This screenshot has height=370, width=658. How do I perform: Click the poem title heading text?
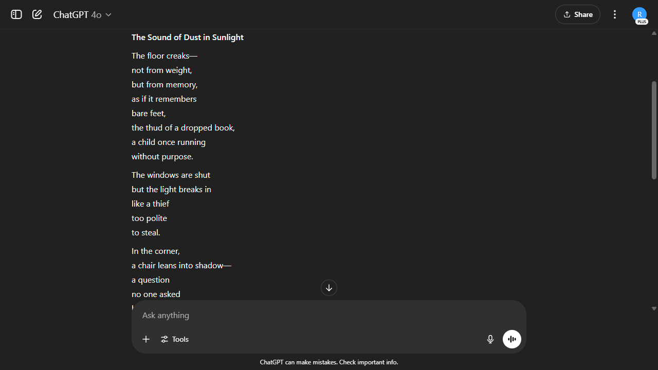pyautogui.click(x=188, y=37)
